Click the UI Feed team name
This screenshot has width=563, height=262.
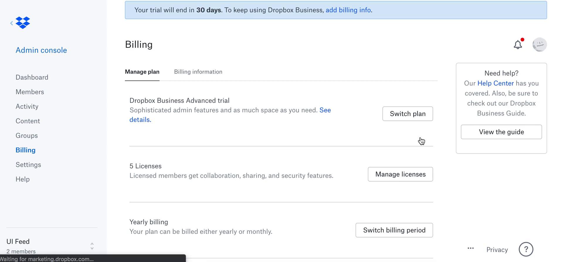(x=18, y=242)
